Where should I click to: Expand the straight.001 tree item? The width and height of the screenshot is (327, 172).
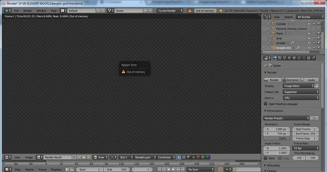[268, 48]
